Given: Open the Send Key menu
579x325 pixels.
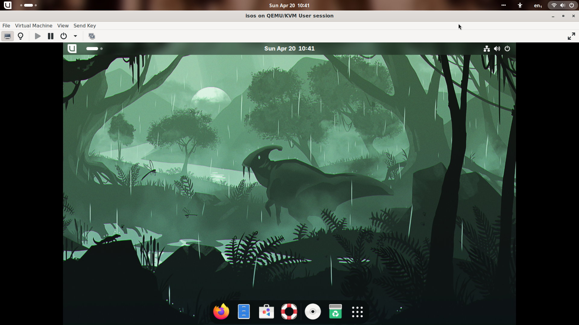Looking at the screenshot, I should [x=84, y=26].
